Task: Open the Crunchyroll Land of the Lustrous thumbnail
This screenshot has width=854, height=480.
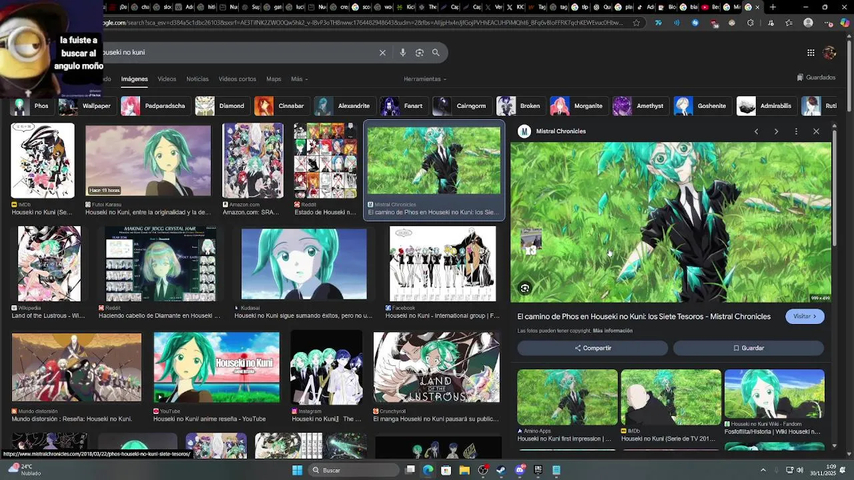Action: (x=436, y=367)
